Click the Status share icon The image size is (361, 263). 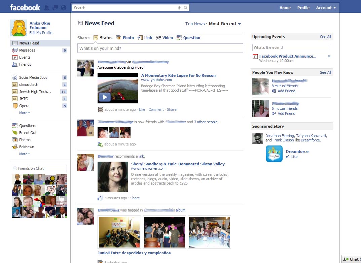pos(96,38)
